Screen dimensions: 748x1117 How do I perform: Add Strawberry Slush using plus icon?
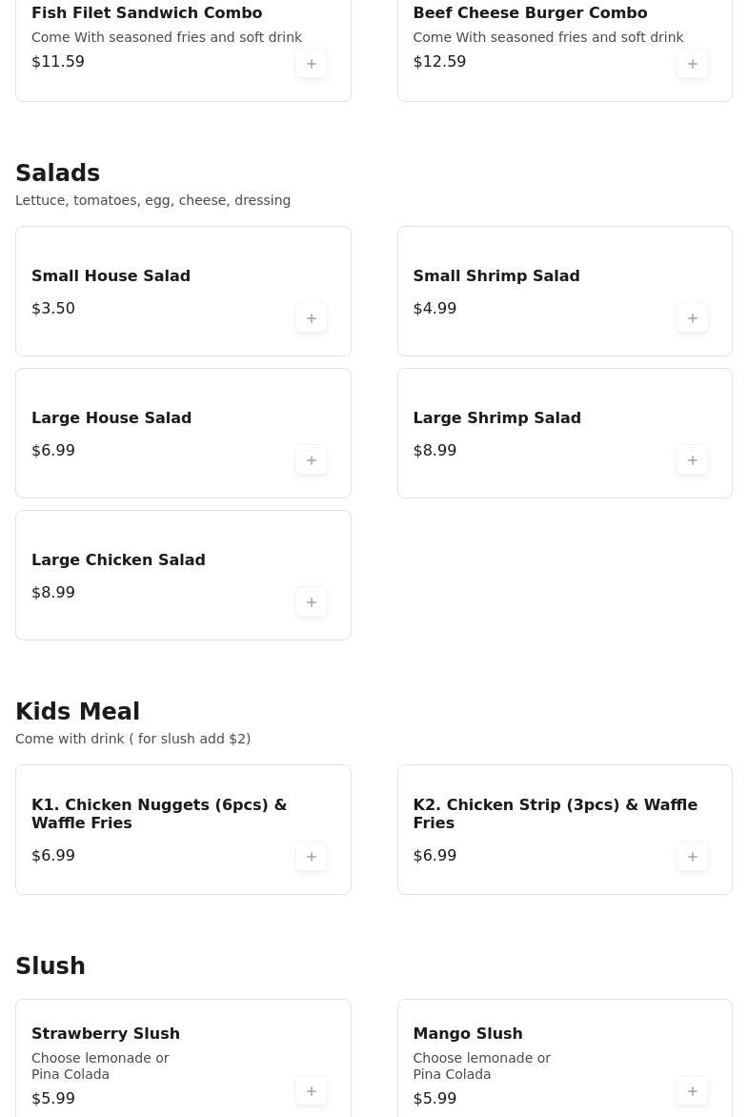(x=312, y=1091)
